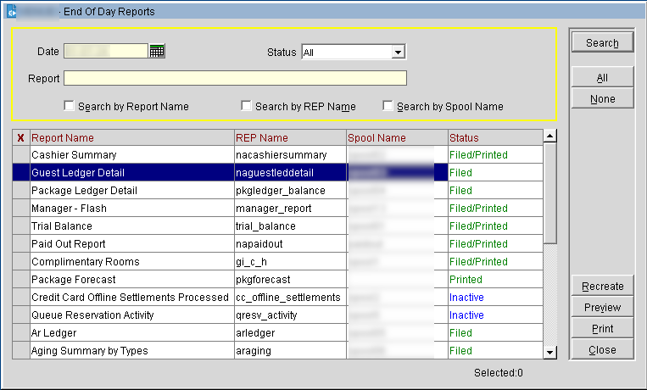Enable Search by Spool Name

tap(388, 106)
